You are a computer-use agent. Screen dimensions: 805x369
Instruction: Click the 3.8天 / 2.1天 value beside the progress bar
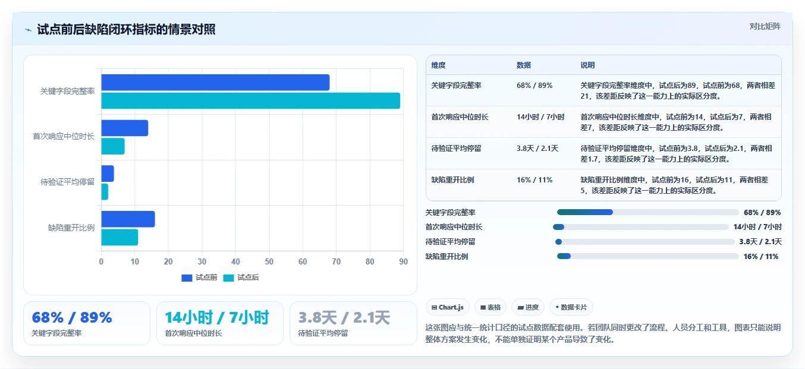click(x=760, y=242)
